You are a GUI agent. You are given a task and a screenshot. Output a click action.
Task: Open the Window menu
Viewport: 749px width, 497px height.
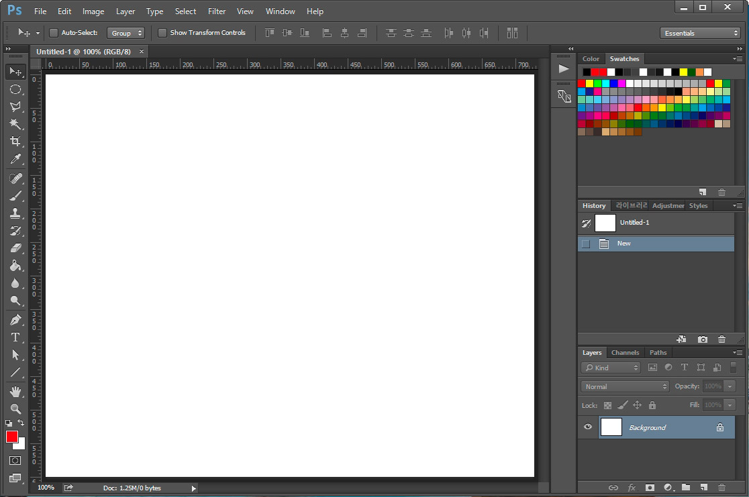[281, 11]
